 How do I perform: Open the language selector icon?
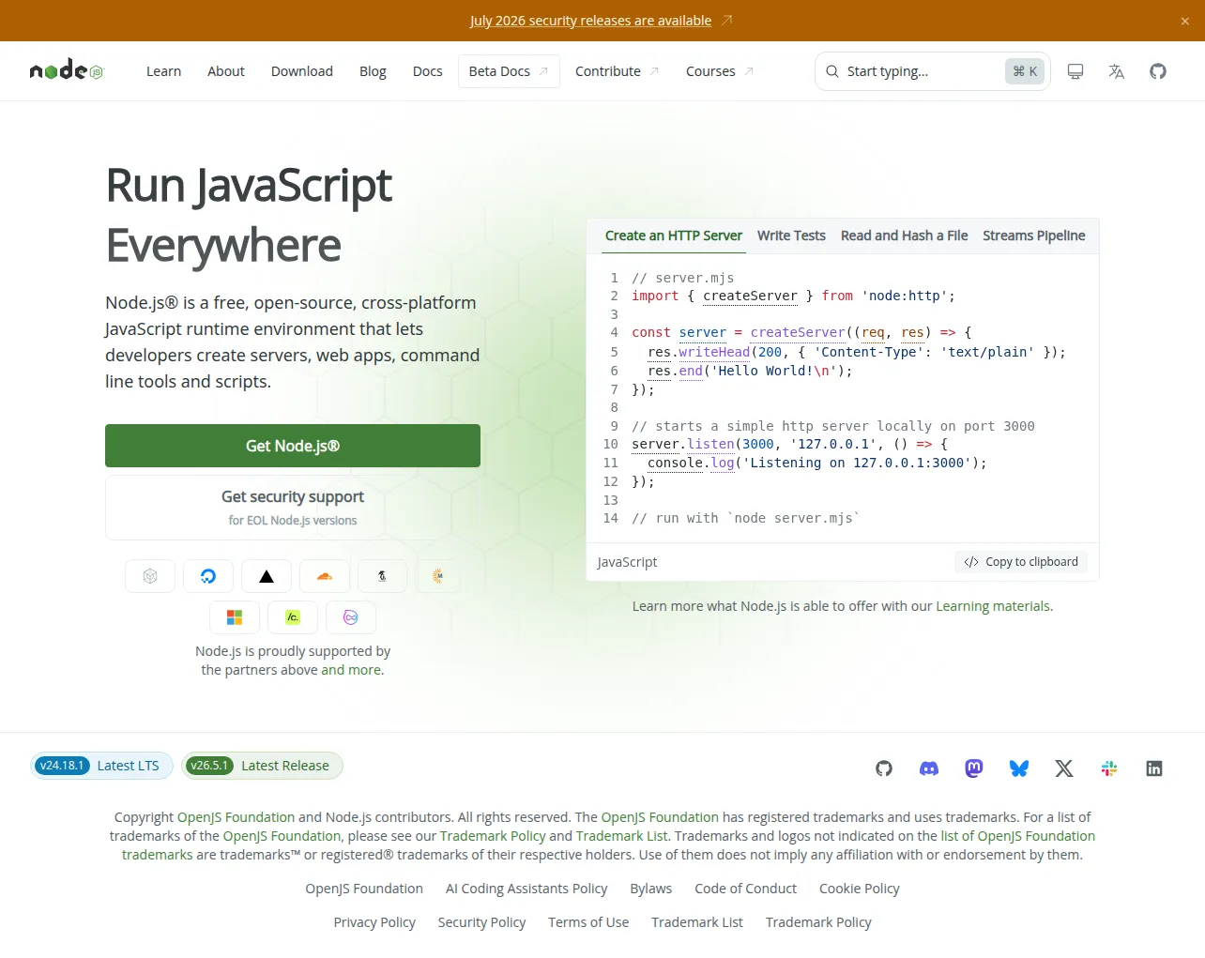(x=1117, y=71)
